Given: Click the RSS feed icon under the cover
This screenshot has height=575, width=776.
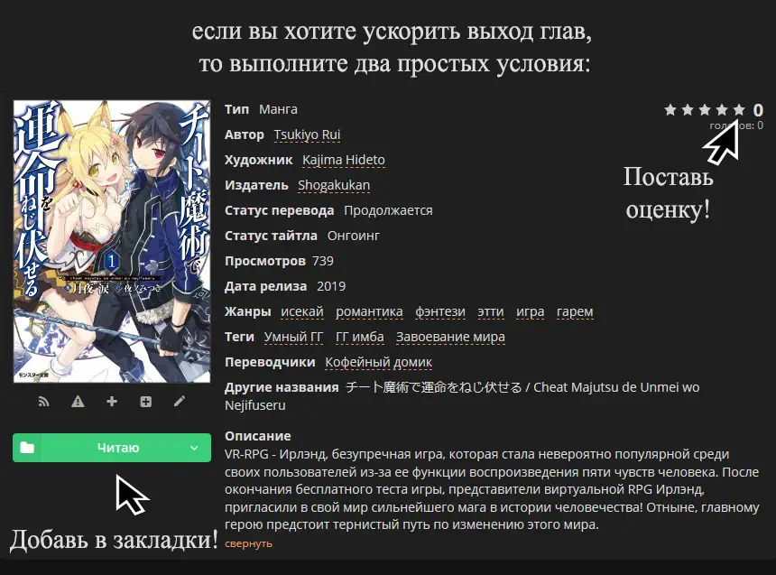Looking at the screenshot, I should click(43, 401).
